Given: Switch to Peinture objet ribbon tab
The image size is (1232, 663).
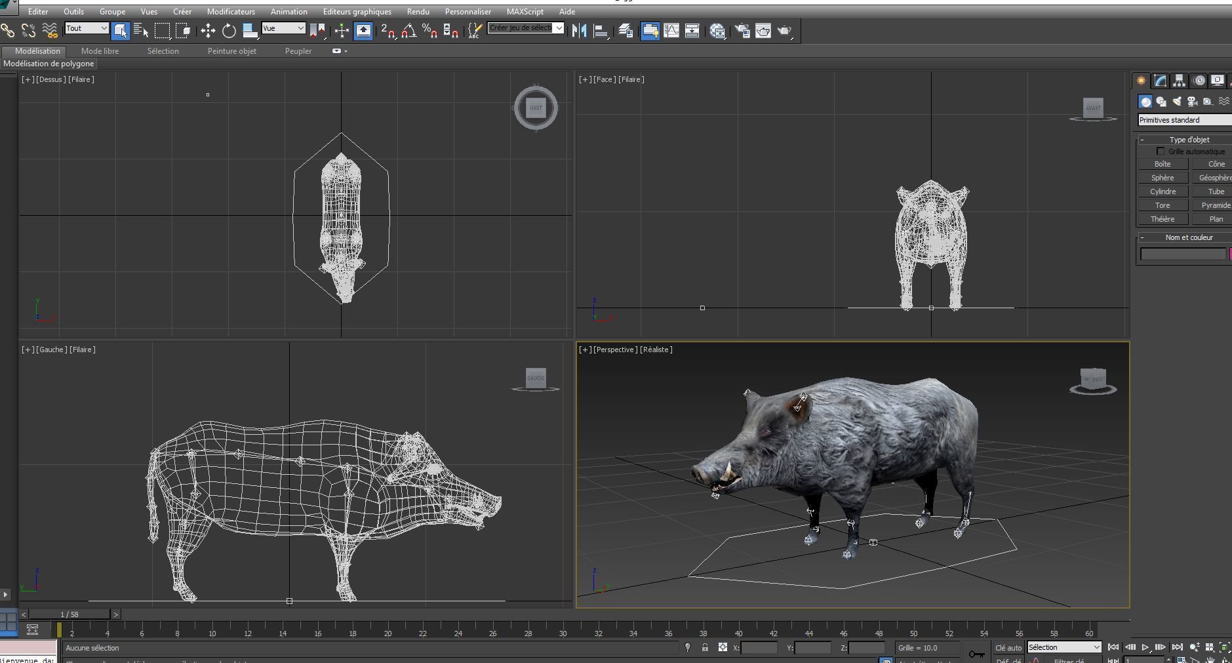Looking at the screenshot, I should tap(231, 51).
